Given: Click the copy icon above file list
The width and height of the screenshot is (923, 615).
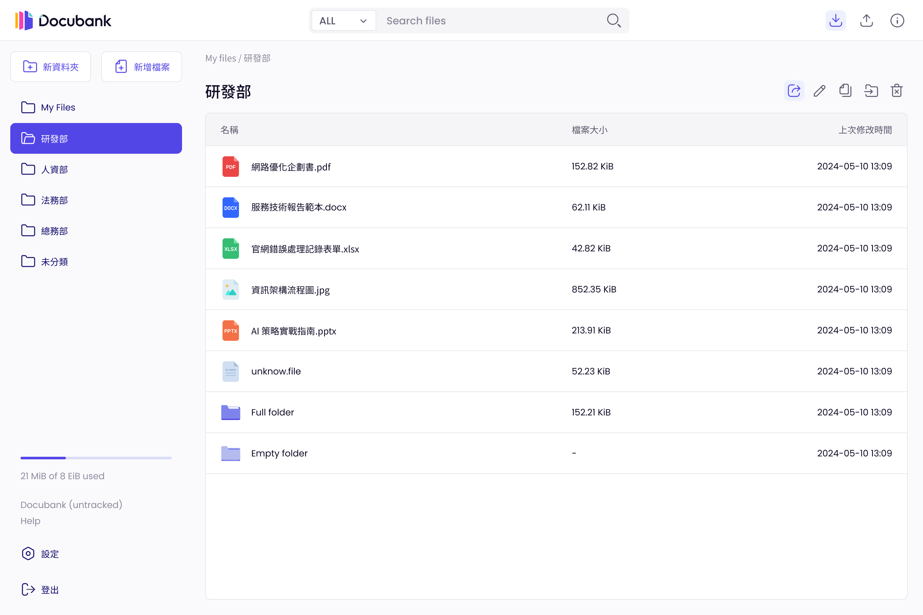Looking at the screenshot, I should tap(845, 91).
